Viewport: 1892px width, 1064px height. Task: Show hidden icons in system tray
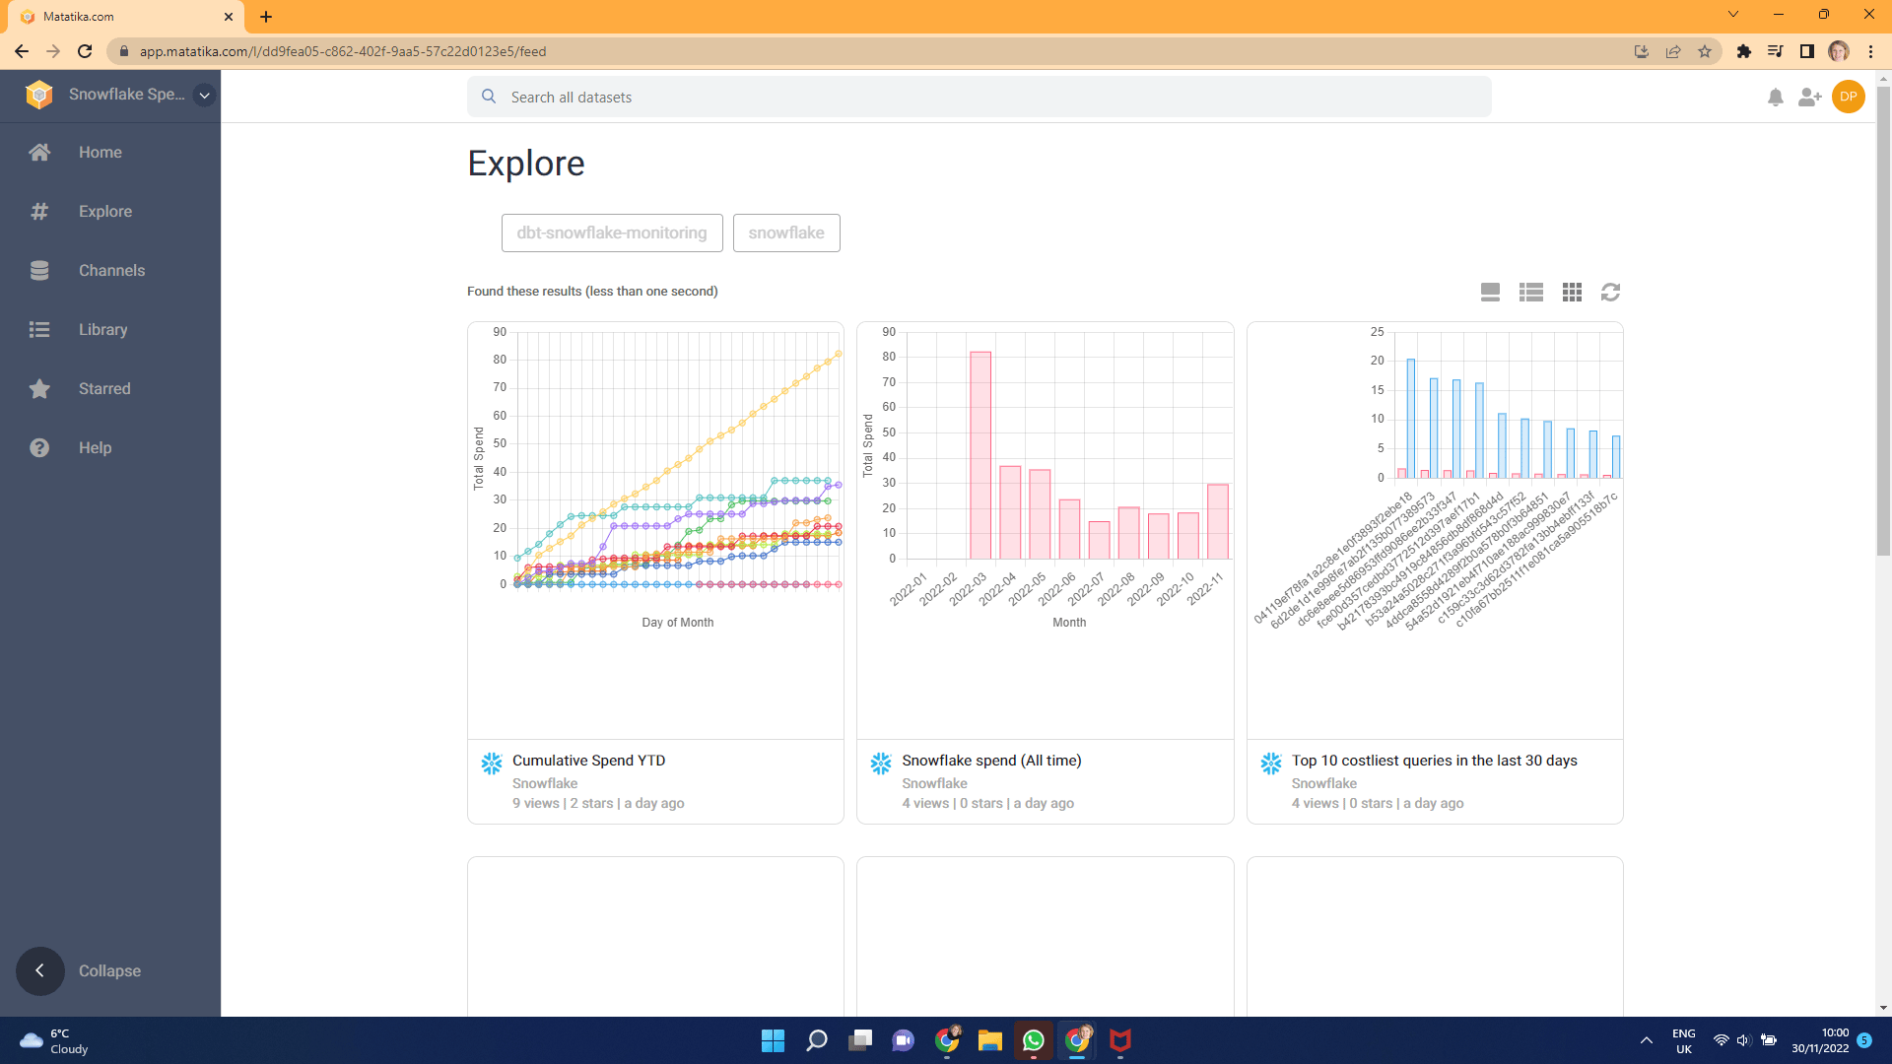(1646, 1040)
